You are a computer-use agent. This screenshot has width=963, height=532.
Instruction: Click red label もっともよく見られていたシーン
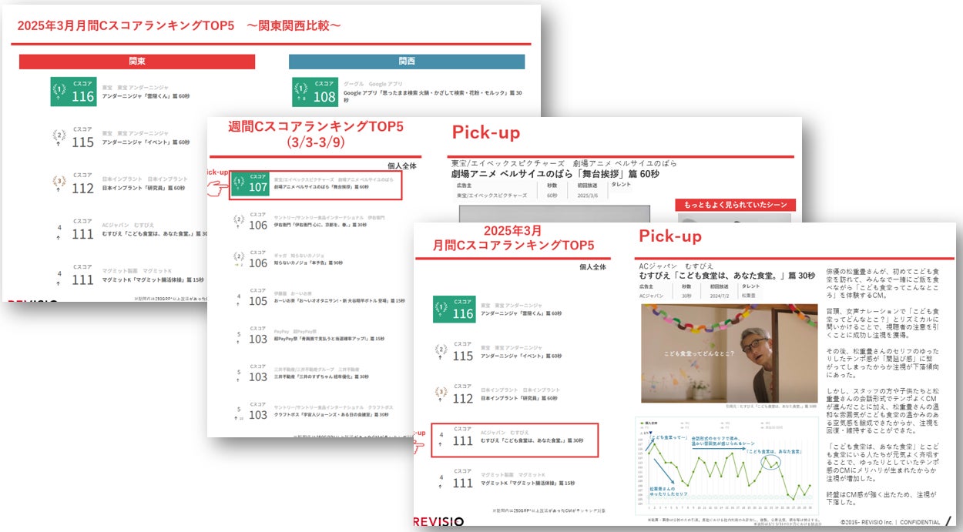pos(735,205)
